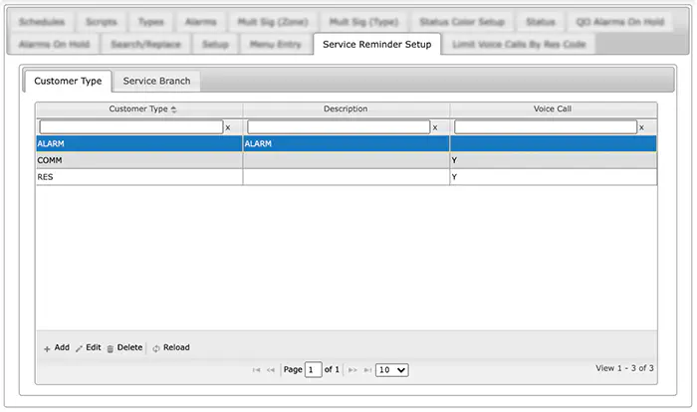Clear the Description filter with x
The image size is (697, 412).
(x=435, y=127)
